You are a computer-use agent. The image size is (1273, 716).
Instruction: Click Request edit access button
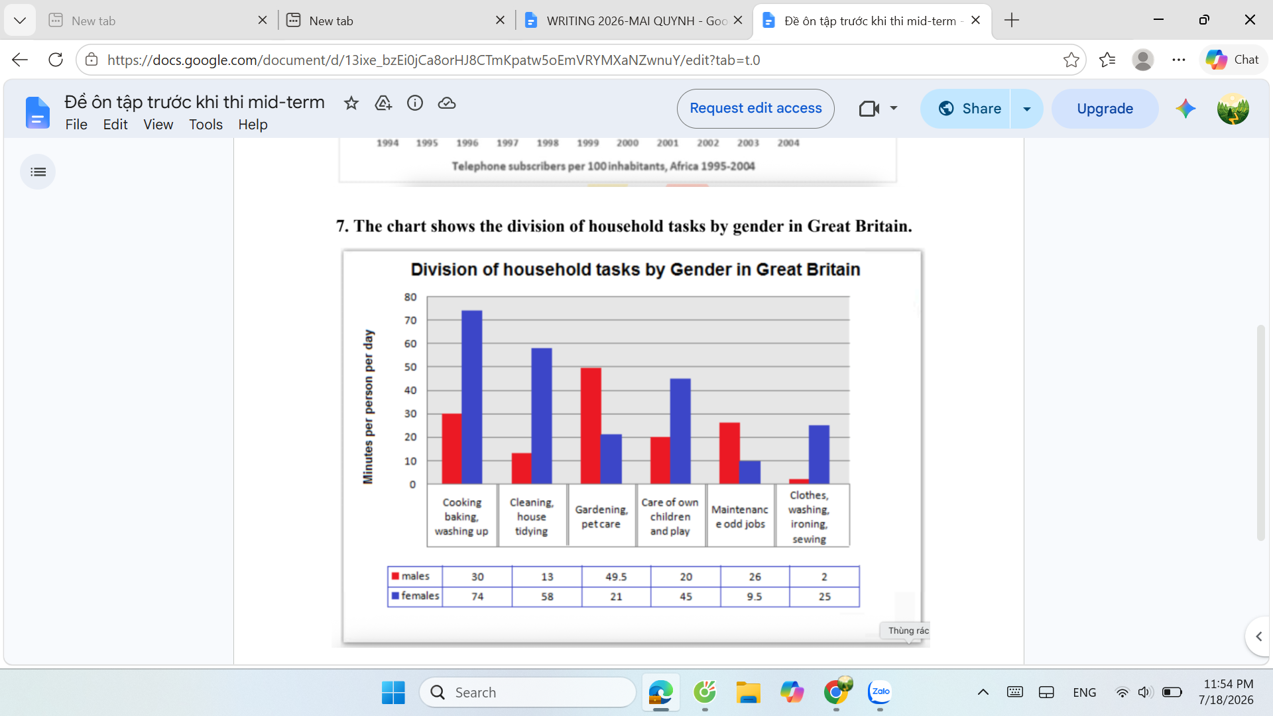(x=756, y=109)
